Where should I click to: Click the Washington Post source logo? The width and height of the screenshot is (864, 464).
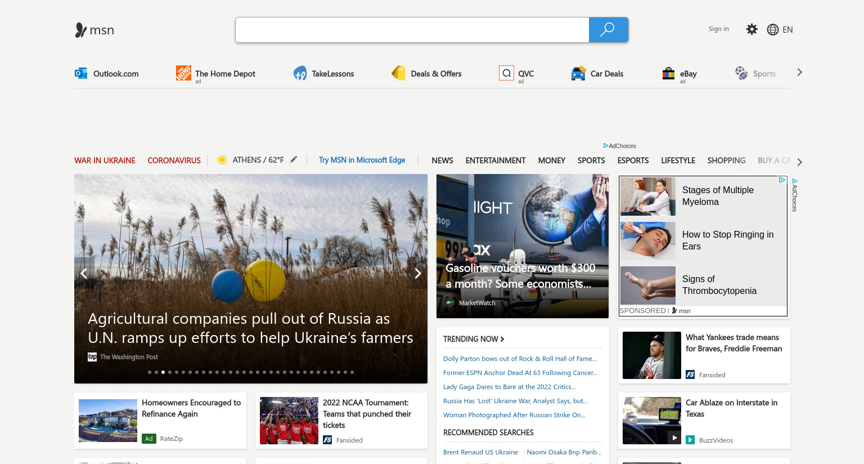point(92,357)
